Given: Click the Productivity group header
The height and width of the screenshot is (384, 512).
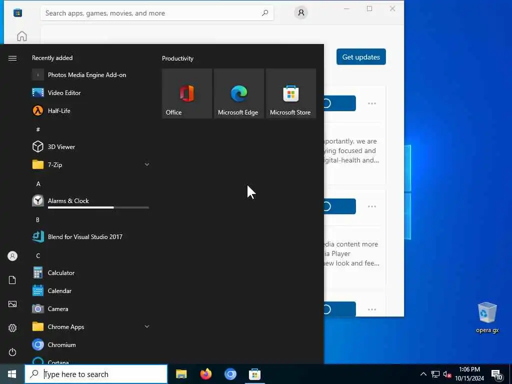Looking at the screenshot, I should tap(177, 58).
